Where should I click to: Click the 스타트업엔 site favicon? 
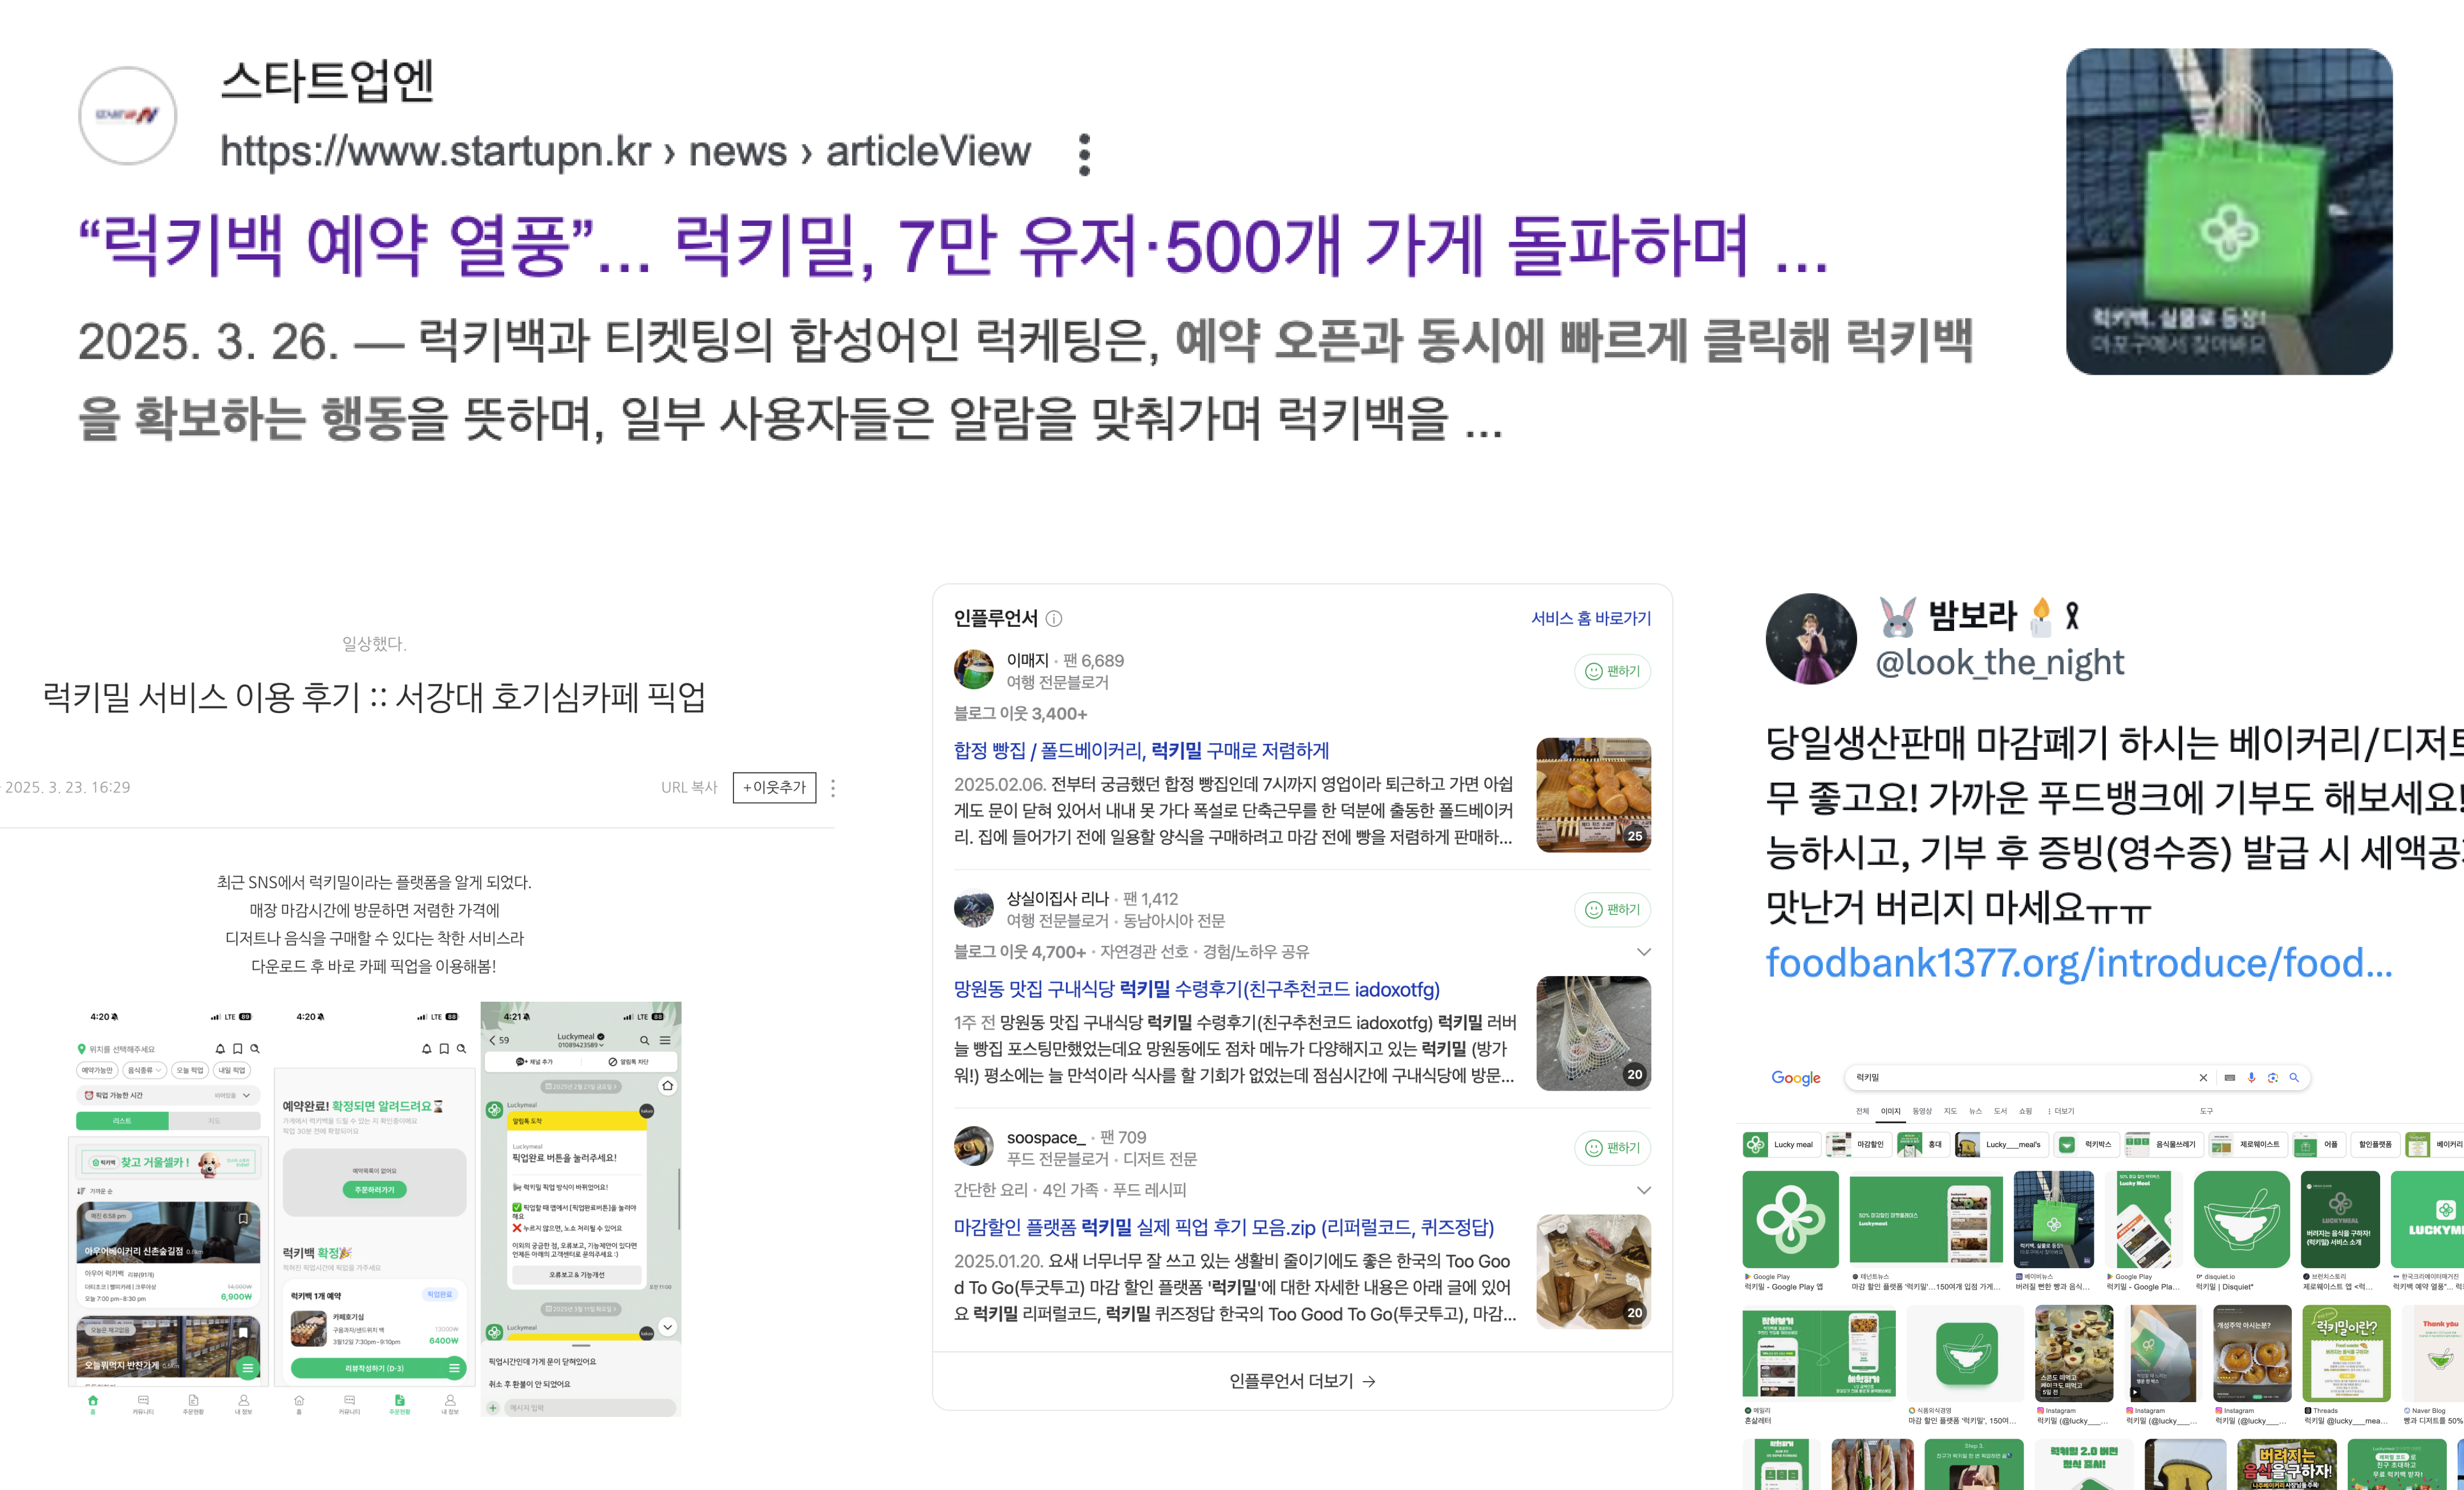[128, 115]
